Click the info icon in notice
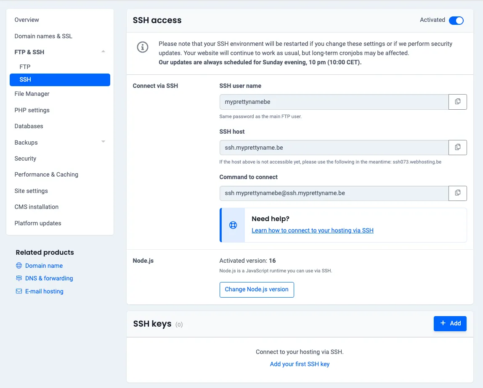This screenshot has width=483, height=388. (x=143, y=47)
